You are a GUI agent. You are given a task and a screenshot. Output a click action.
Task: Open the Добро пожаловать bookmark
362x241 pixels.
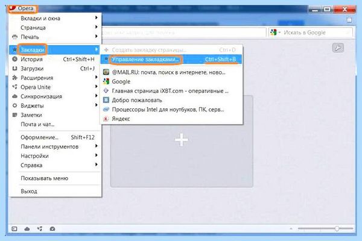(x=171, y=100)
